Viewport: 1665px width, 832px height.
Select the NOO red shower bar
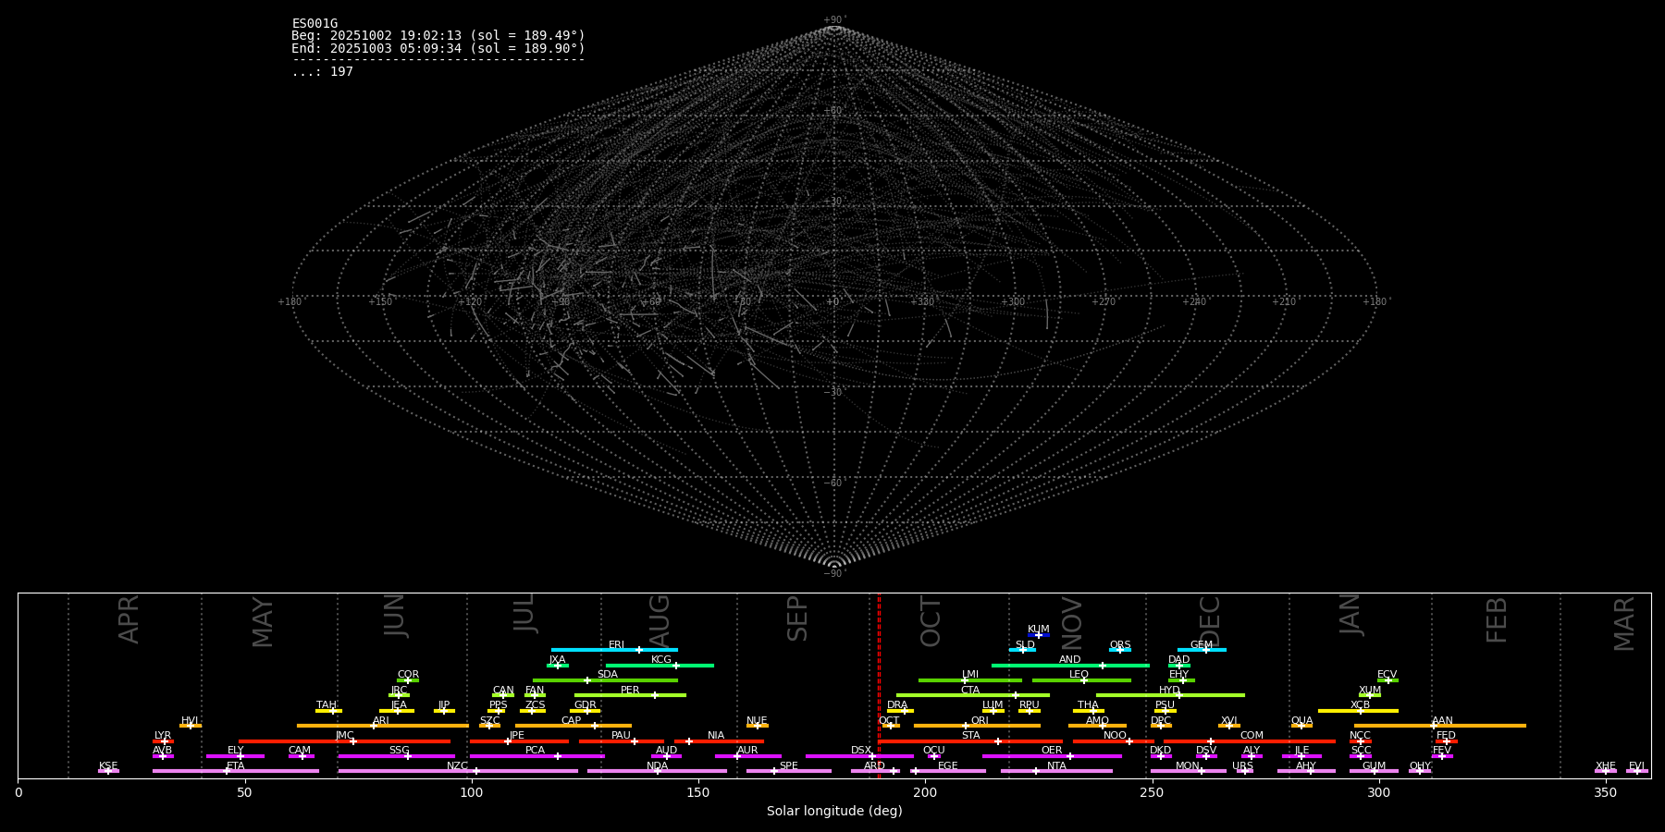[1114, 741]
